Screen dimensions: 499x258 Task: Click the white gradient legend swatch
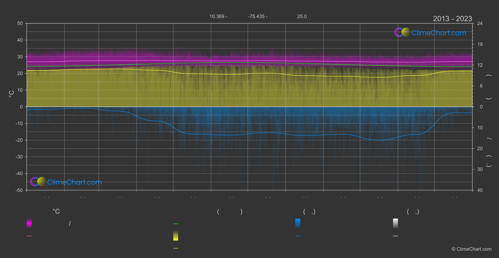pyautogui.click(x=395, y=223)
